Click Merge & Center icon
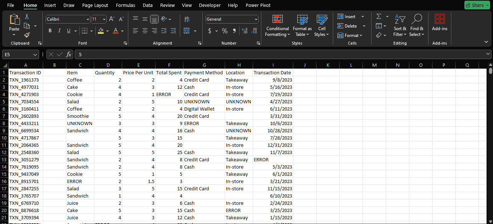 tap(187, 31)
